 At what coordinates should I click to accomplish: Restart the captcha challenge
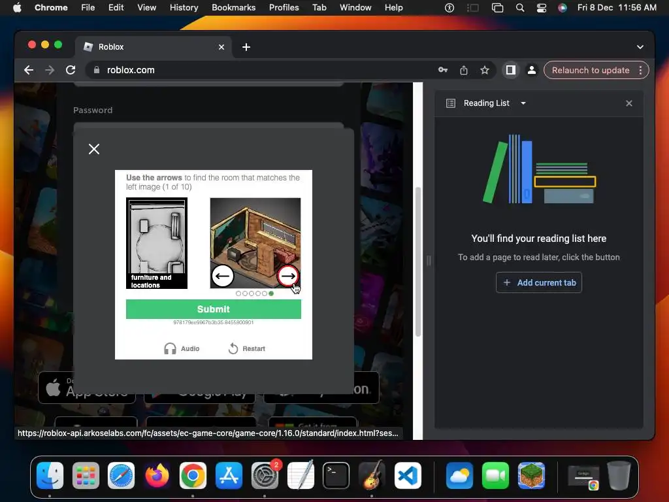tap(246, 349)
